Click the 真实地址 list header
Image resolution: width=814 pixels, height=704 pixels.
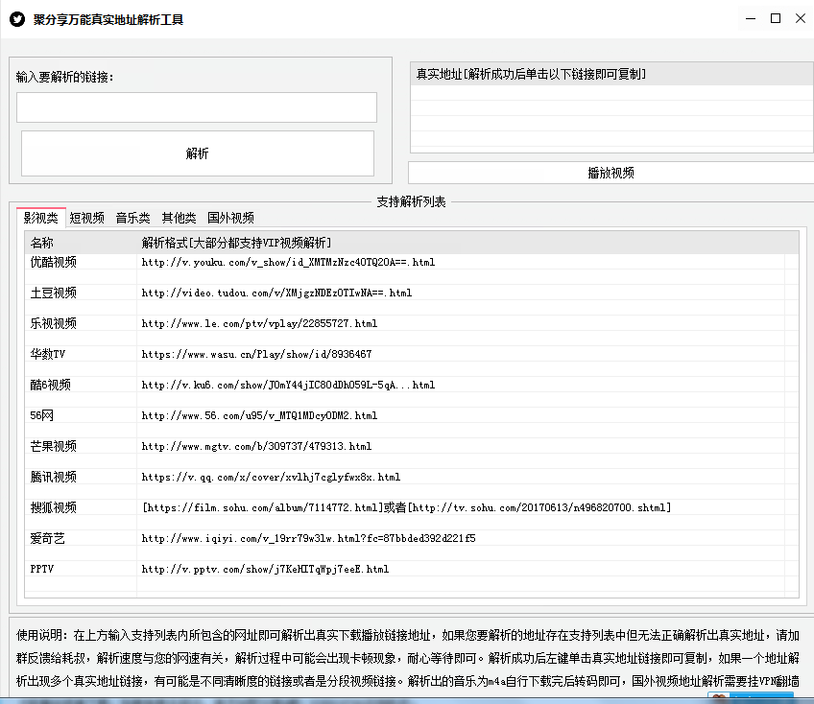[612, 74]
